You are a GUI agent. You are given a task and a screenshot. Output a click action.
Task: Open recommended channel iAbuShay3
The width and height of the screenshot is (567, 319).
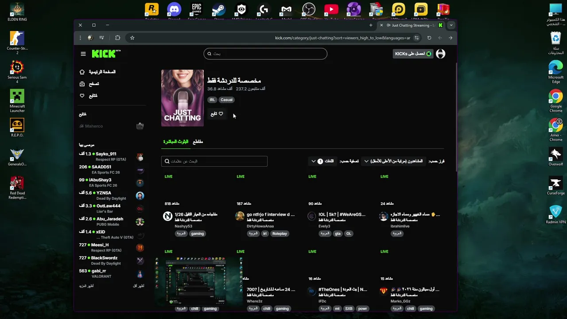[x=112, y=183]
